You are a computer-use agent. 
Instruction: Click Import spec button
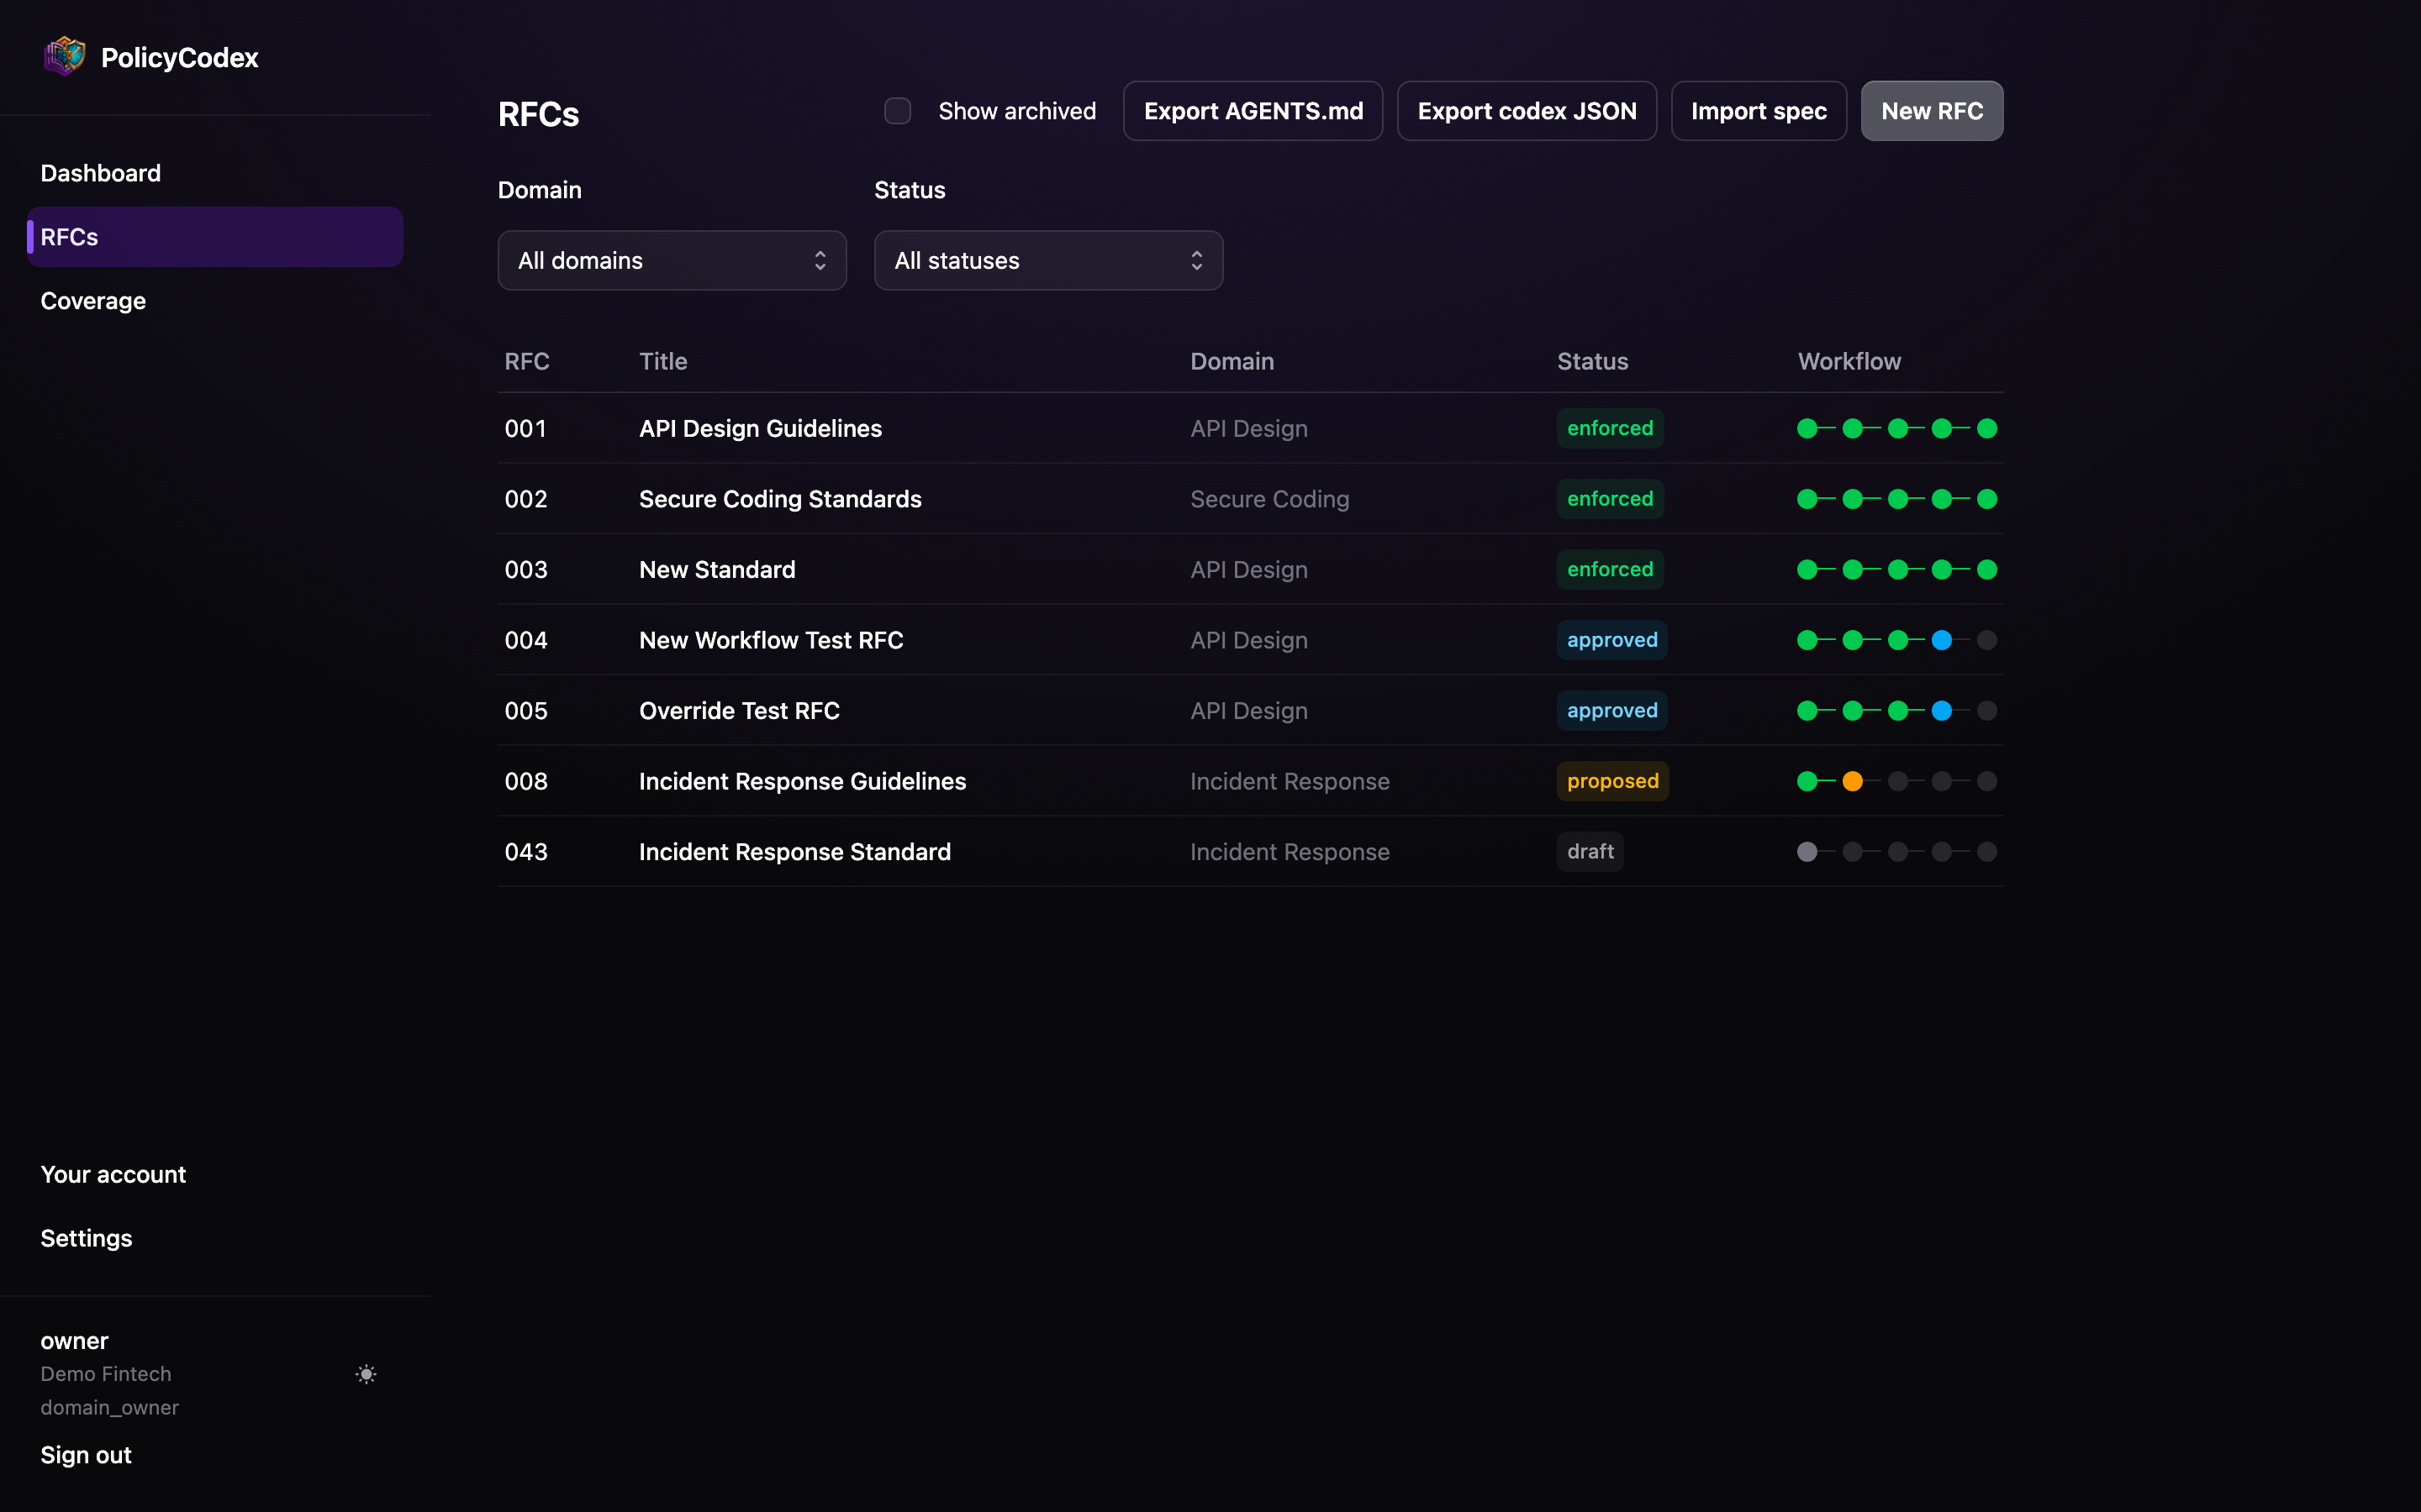(1759, 111)
